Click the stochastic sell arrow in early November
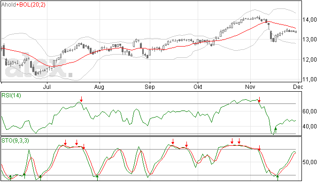The height and width of the screenshot is (182, 324). [260, 148]
